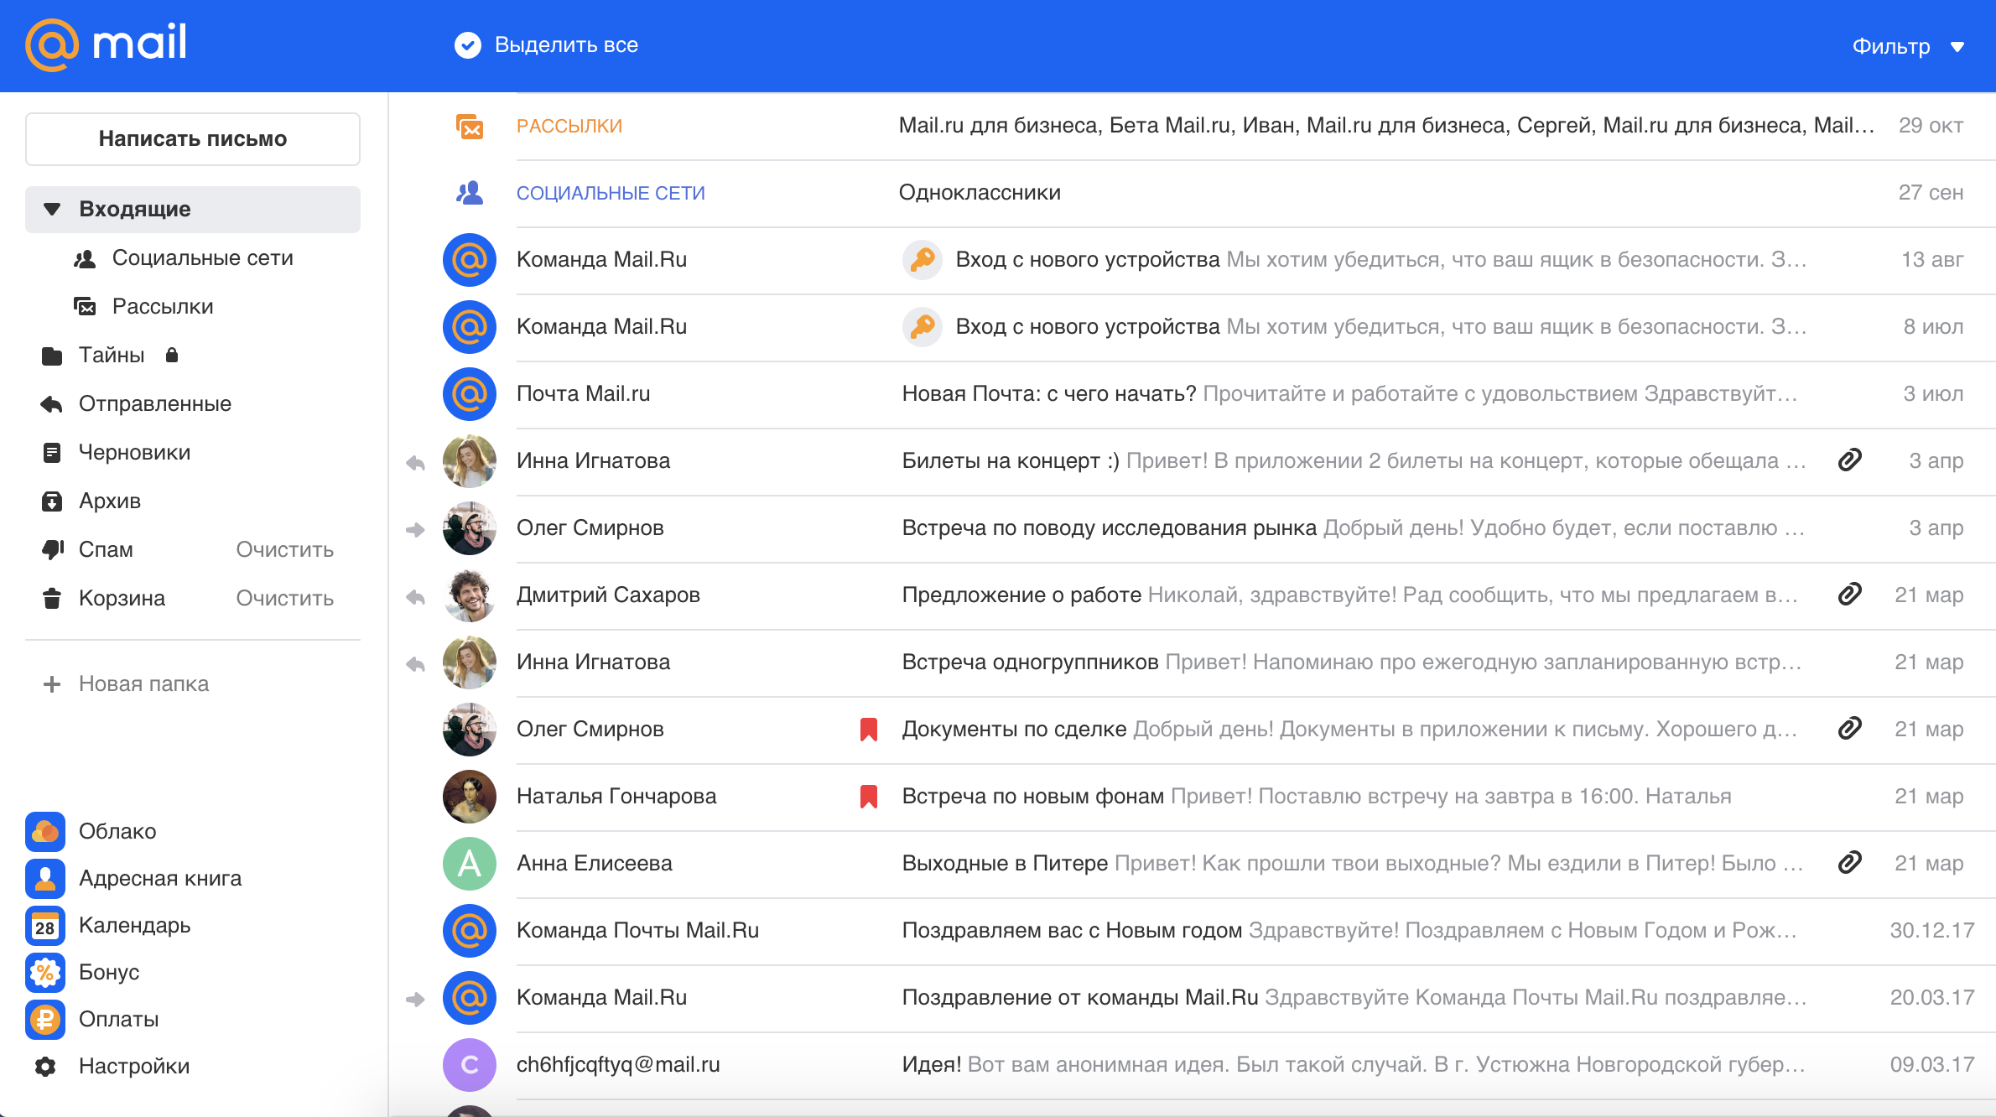
Task: Open the Черновики folder
Action: point(134,453)
